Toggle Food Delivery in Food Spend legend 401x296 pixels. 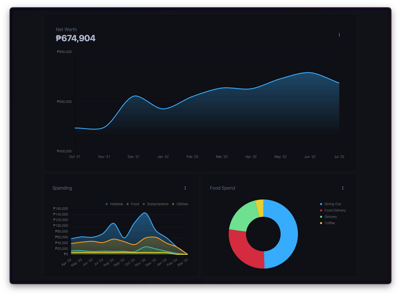tap(333, 210)
